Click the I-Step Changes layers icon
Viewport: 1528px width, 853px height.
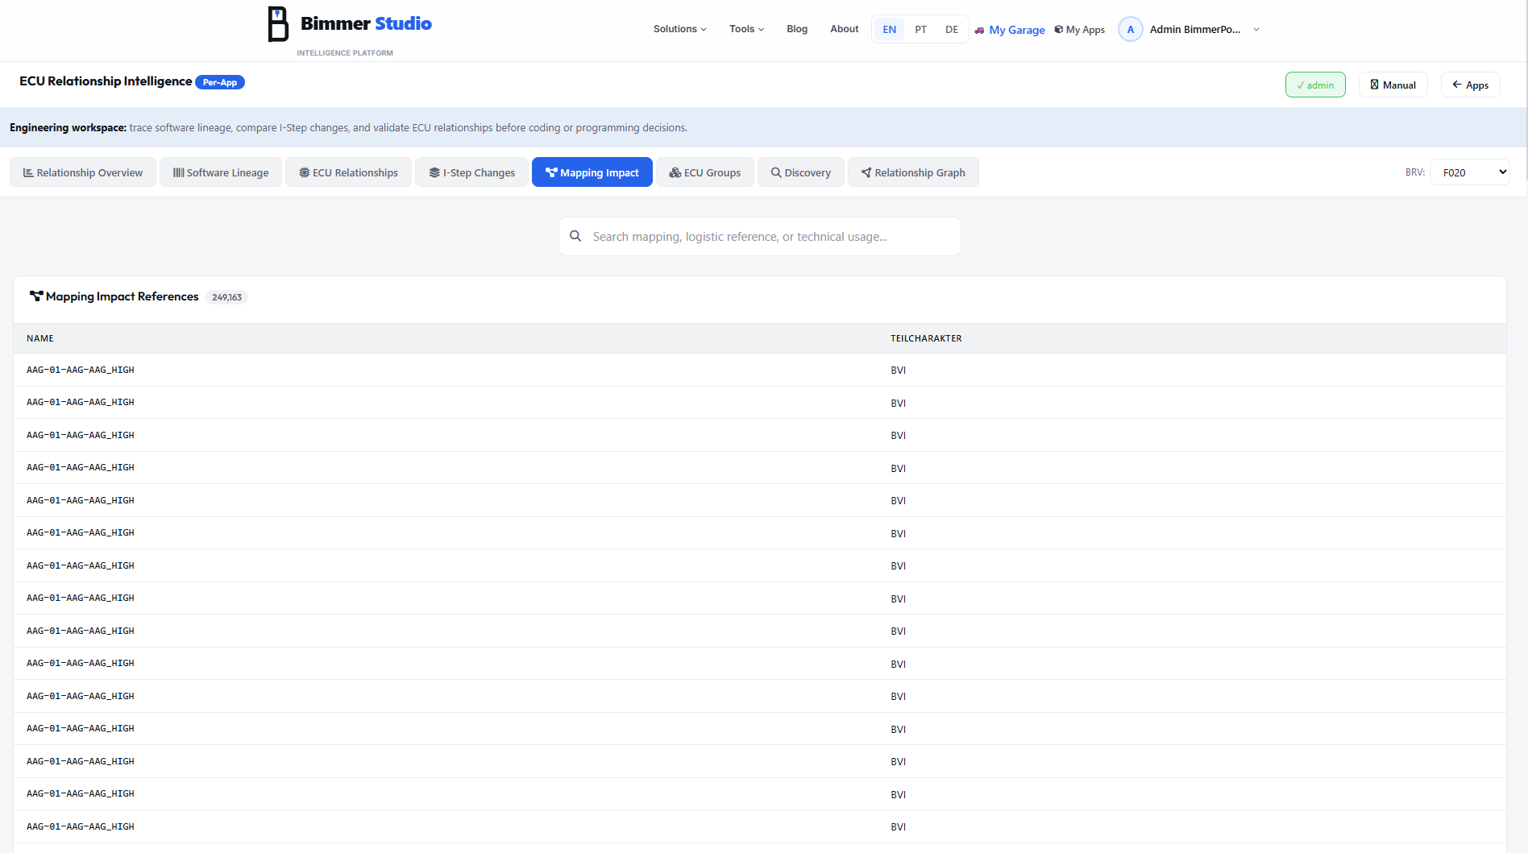pos(434,172)
